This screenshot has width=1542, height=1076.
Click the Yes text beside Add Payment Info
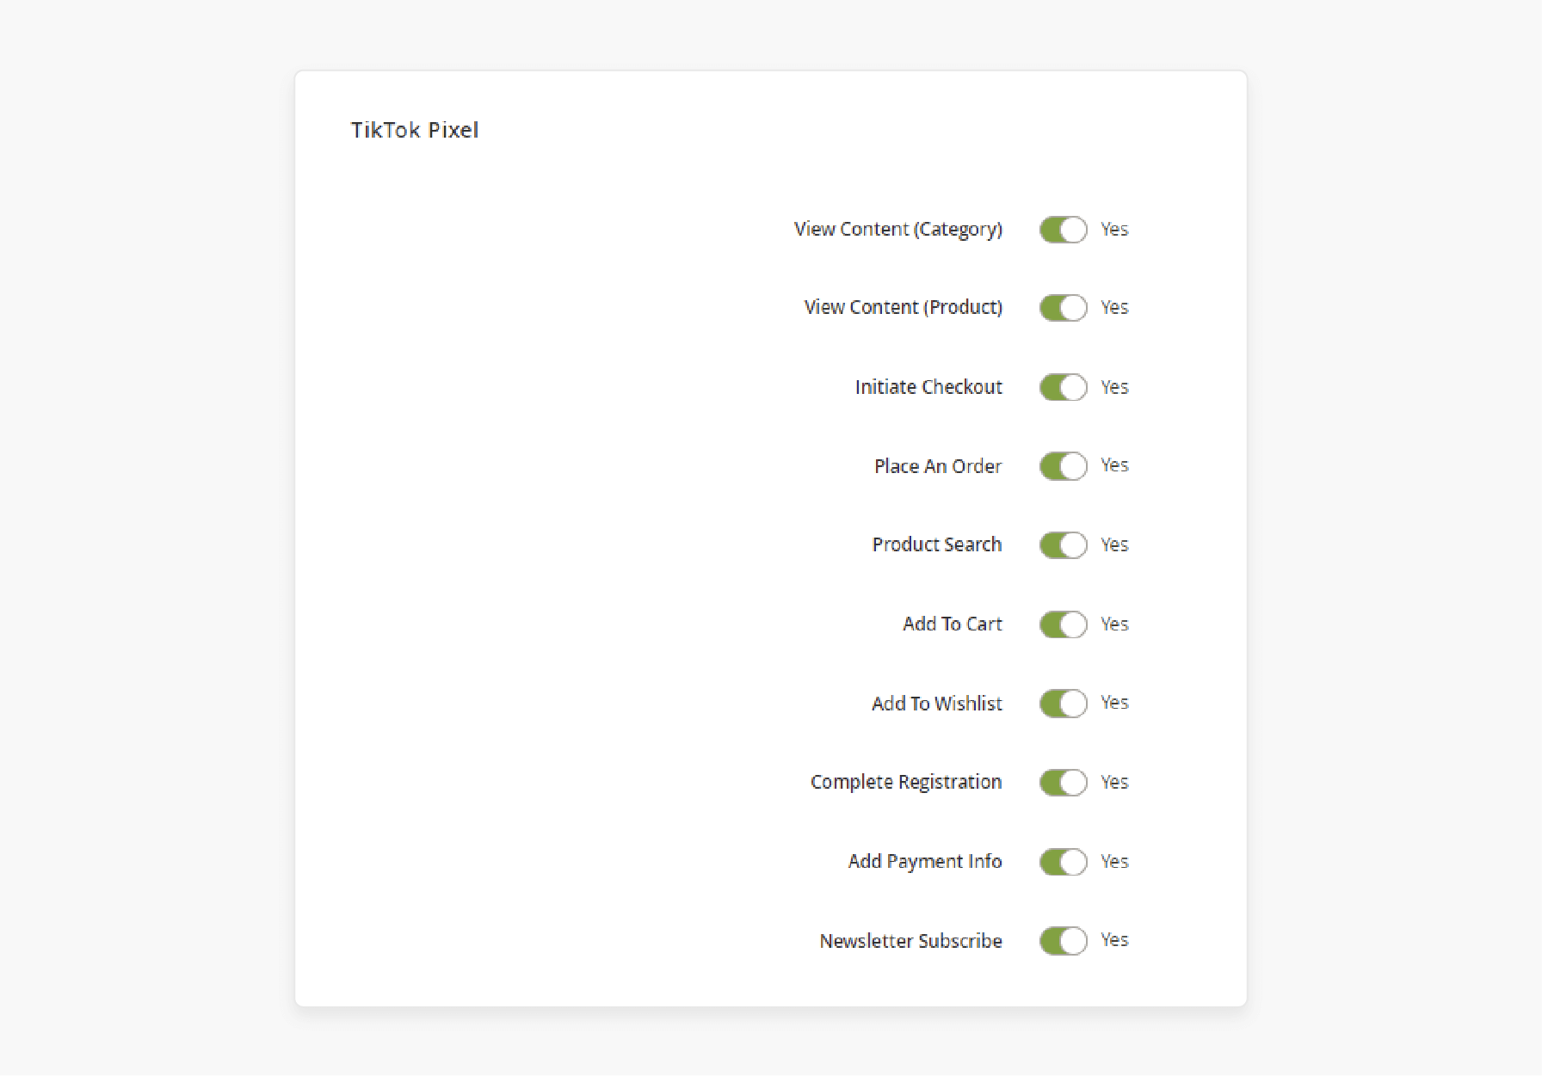1114,862
